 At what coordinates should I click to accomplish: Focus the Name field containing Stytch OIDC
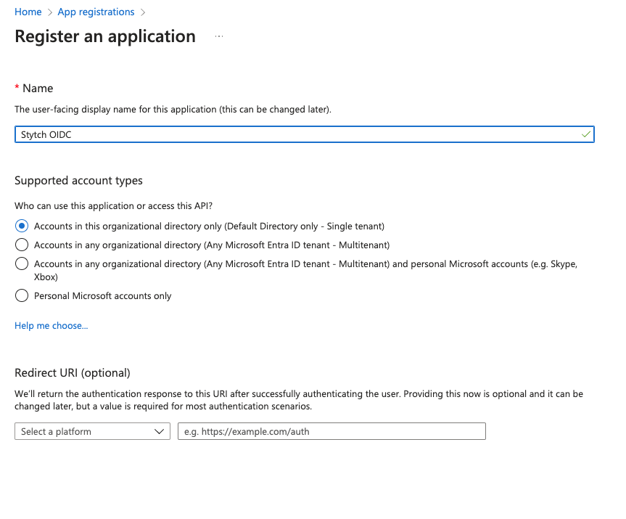click(304, 134)
